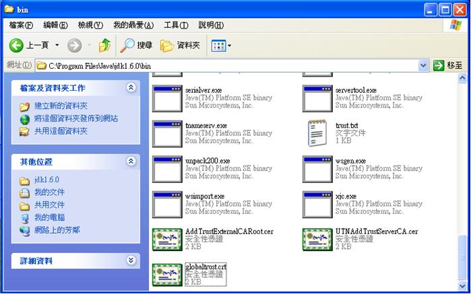The height and width of the screenshot is (294, 471).
Task: Click the unpack200.exe file name
Action: pos(208,161)
